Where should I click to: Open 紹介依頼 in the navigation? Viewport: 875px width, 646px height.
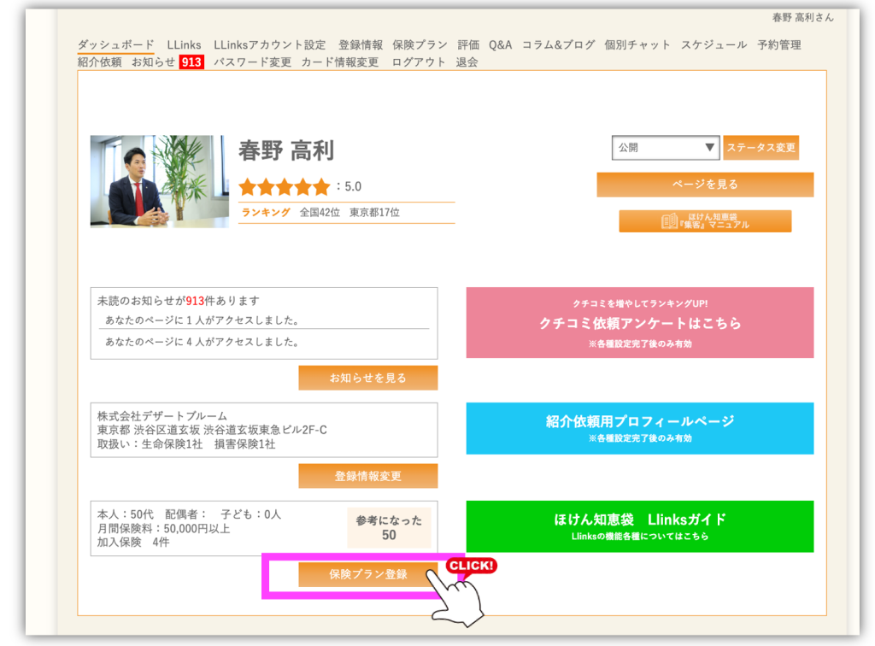click(x=99, y=62)
